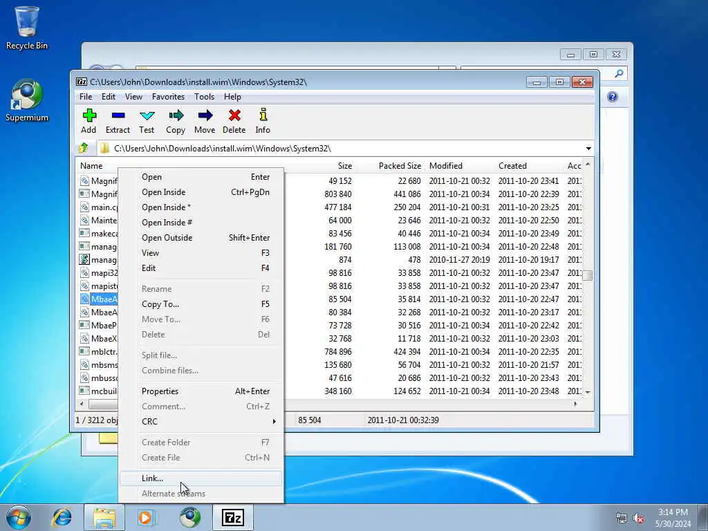Select View in context menu

201,253
